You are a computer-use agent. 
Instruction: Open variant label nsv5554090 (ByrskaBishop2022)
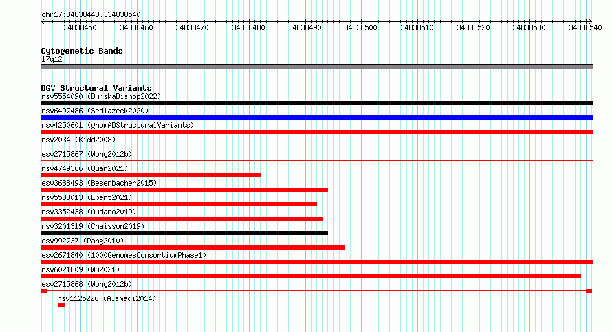[x=101, y=96]
